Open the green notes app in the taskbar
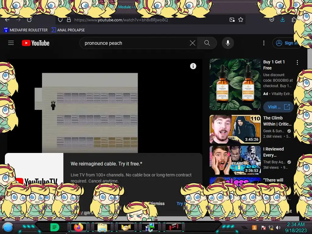Viewport: 312px width, 234px height. coord(55,227)
